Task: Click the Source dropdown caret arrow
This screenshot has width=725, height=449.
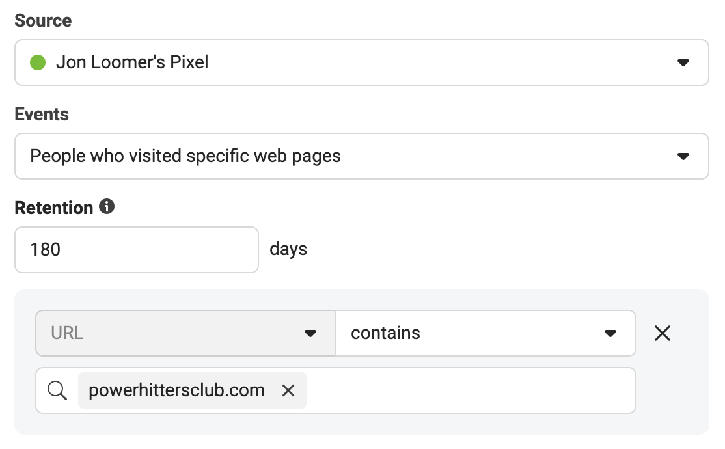Action: (x=683, y=62)
